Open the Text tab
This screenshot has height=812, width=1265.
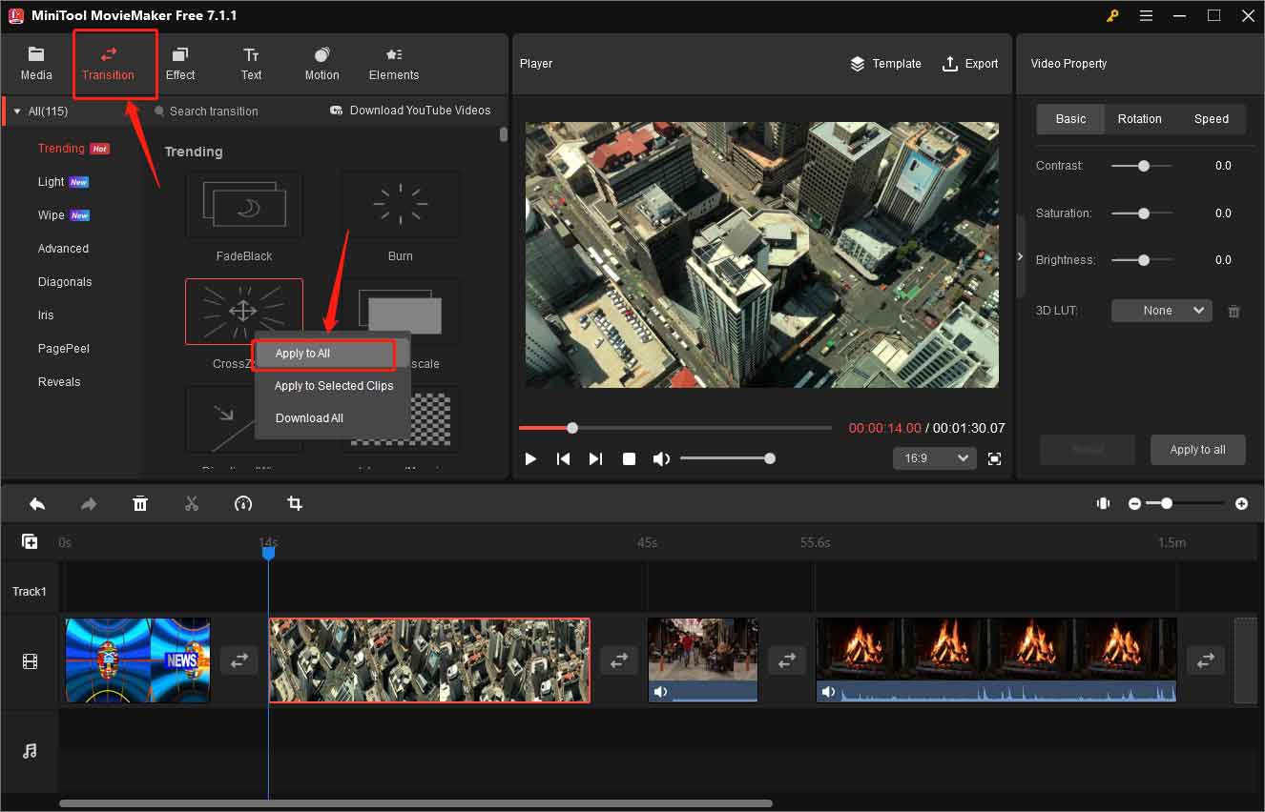coord(251,63)
